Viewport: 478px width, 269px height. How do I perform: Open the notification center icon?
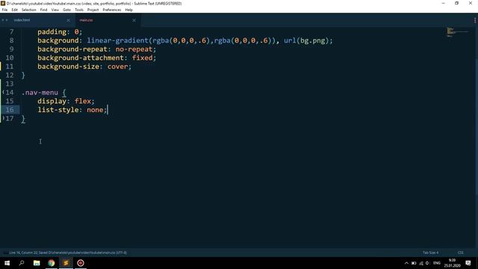click(x=468, y=263)
